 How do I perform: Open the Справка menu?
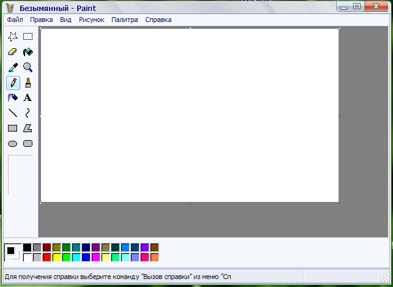[x=159, y=20]
